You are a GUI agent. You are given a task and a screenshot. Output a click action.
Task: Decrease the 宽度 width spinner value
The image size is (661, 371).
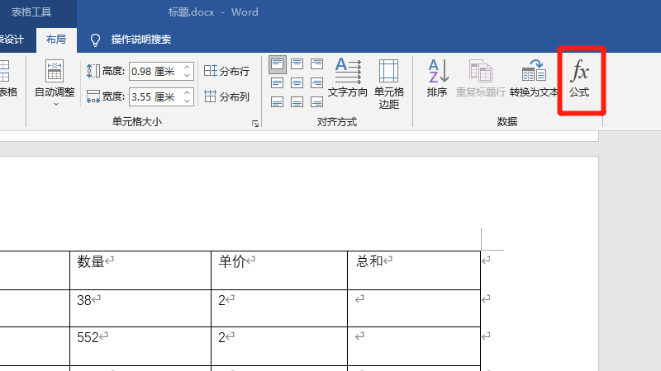(187, 101)
